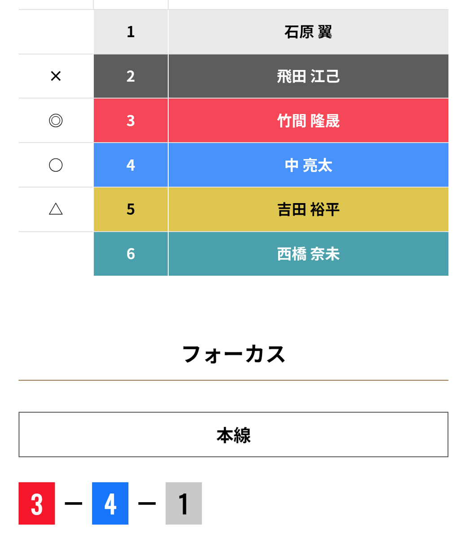
Task: Select racer 竹間 隆晟 row
Action: tap(308, 121)
